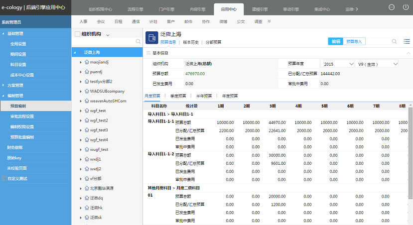Check the 组织机构 checkbox
This screenshot has width=413, height=225.
77,34
